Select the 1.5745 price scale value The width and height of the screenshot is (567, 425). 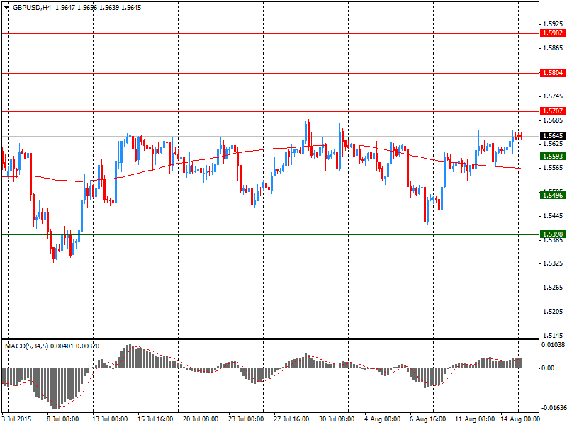pos(554,96)
